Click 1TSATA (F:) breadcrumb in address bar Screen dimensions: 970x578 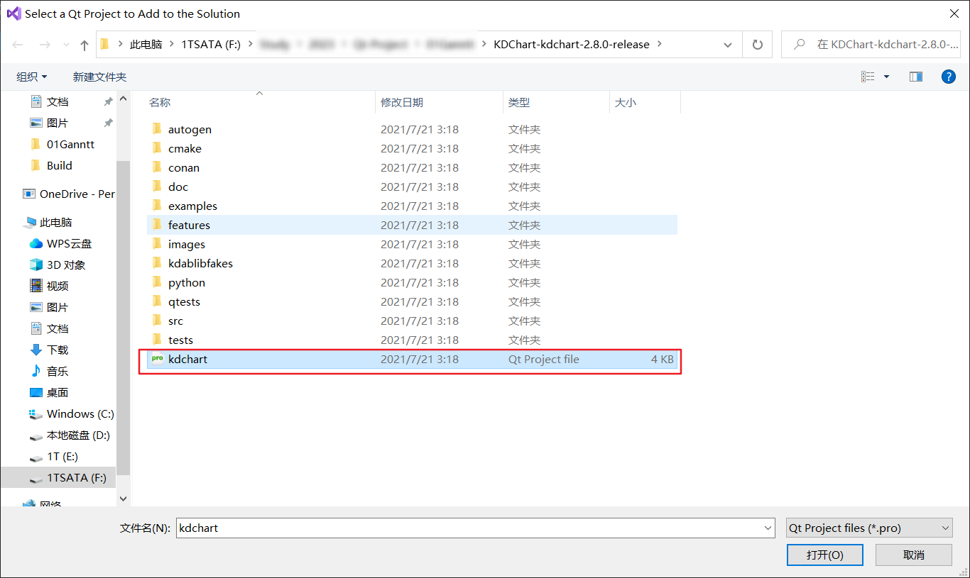(211, 44)
